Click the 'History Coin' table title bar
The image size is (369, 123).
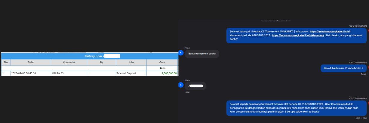[90, 56]
